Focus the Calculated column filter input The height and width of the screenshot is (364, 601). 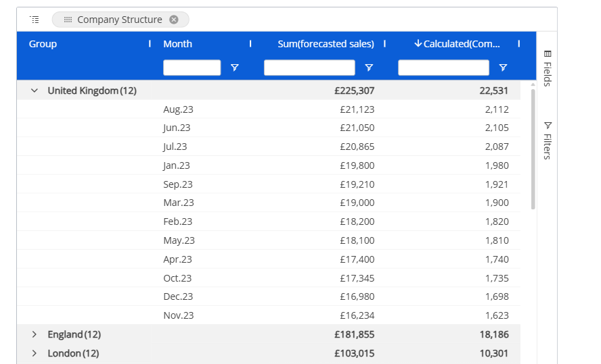point(443,68)
